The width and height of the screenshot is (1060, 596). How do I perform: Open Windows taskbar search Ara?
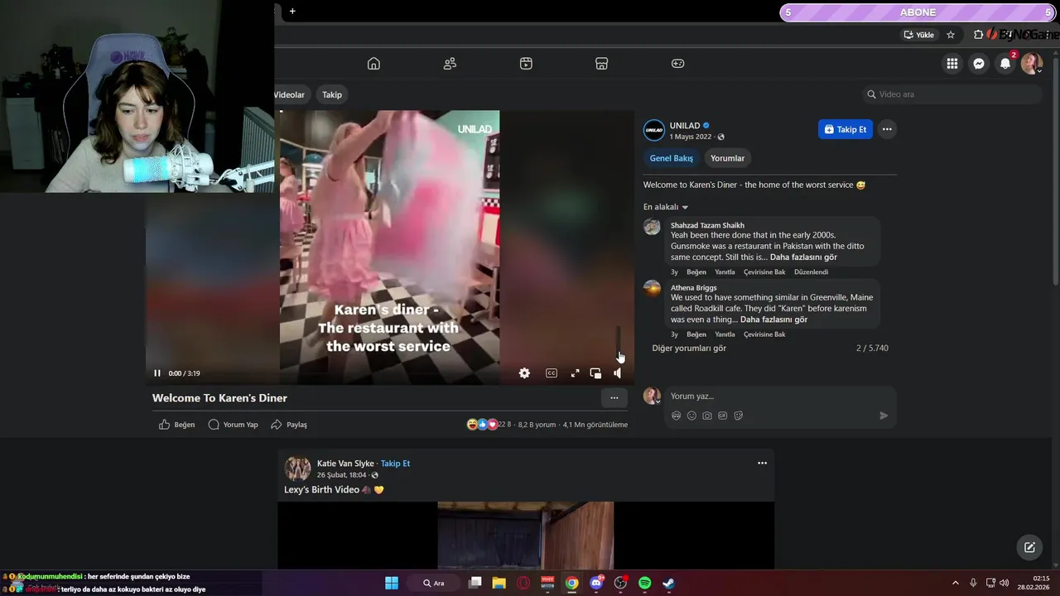434,583
